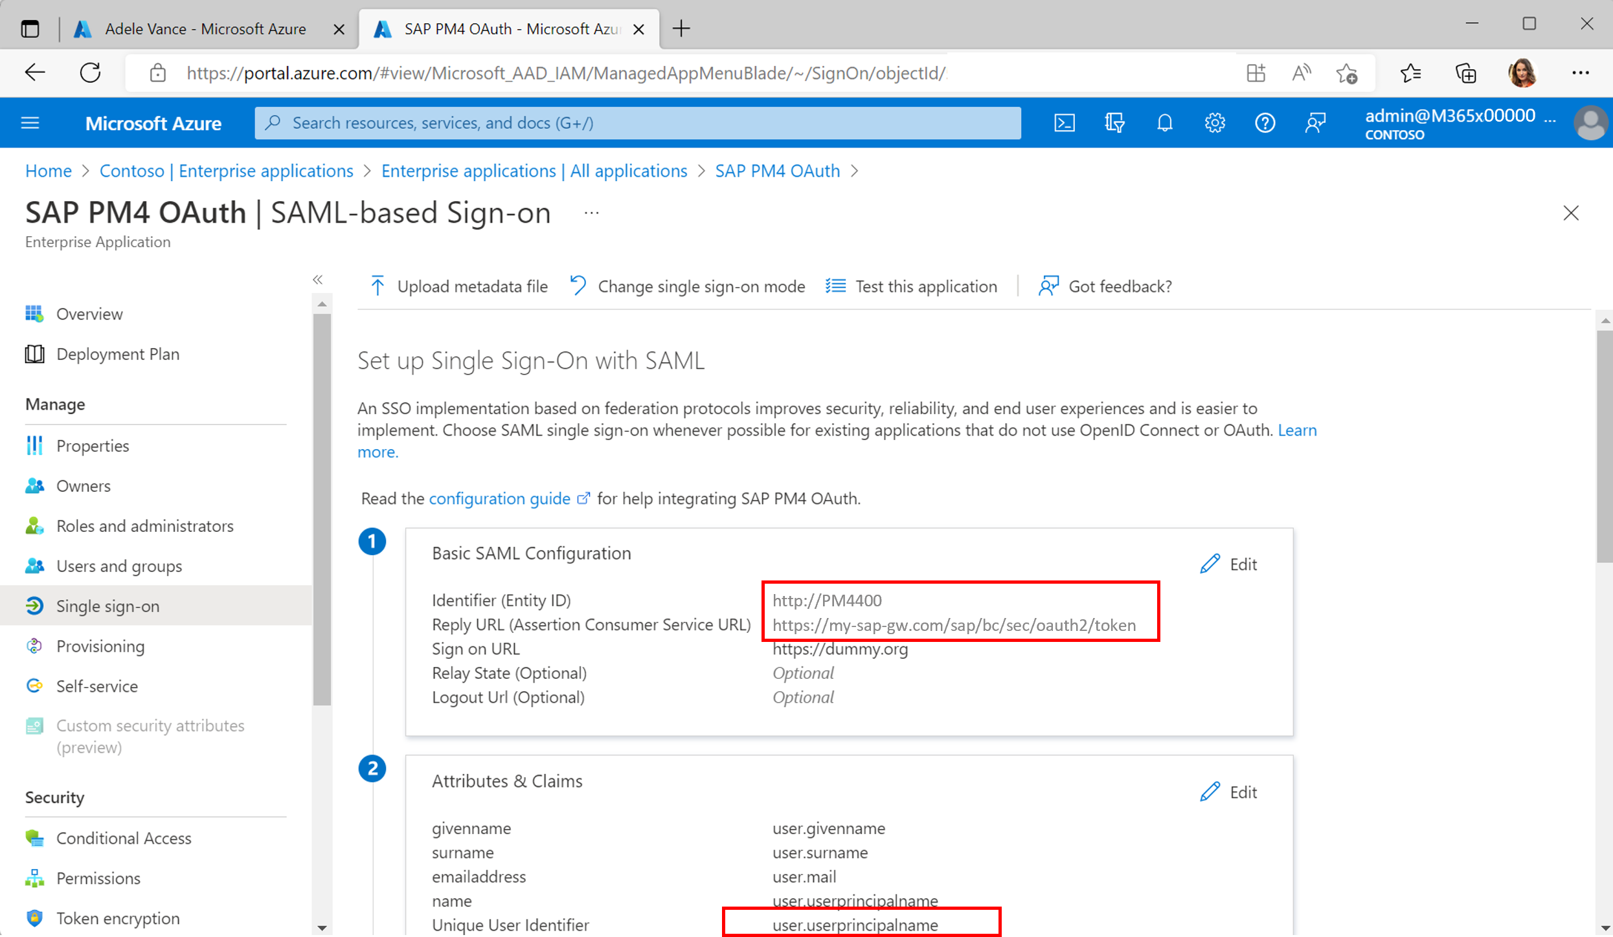Click the Single sign-on sidebar icon
Screen dimensions: 1613x937
click(37, 604)
